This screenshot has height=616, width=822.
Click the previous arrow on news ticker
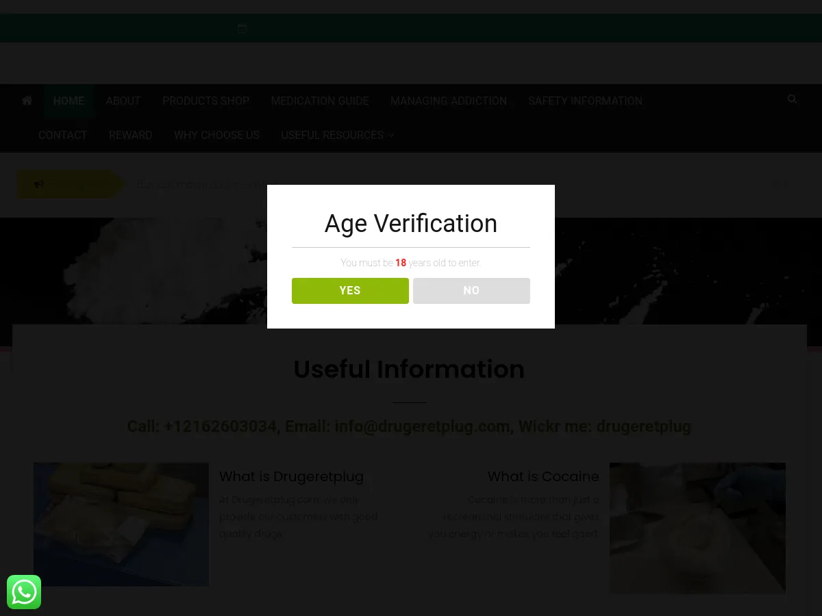[x=775, y=184]
